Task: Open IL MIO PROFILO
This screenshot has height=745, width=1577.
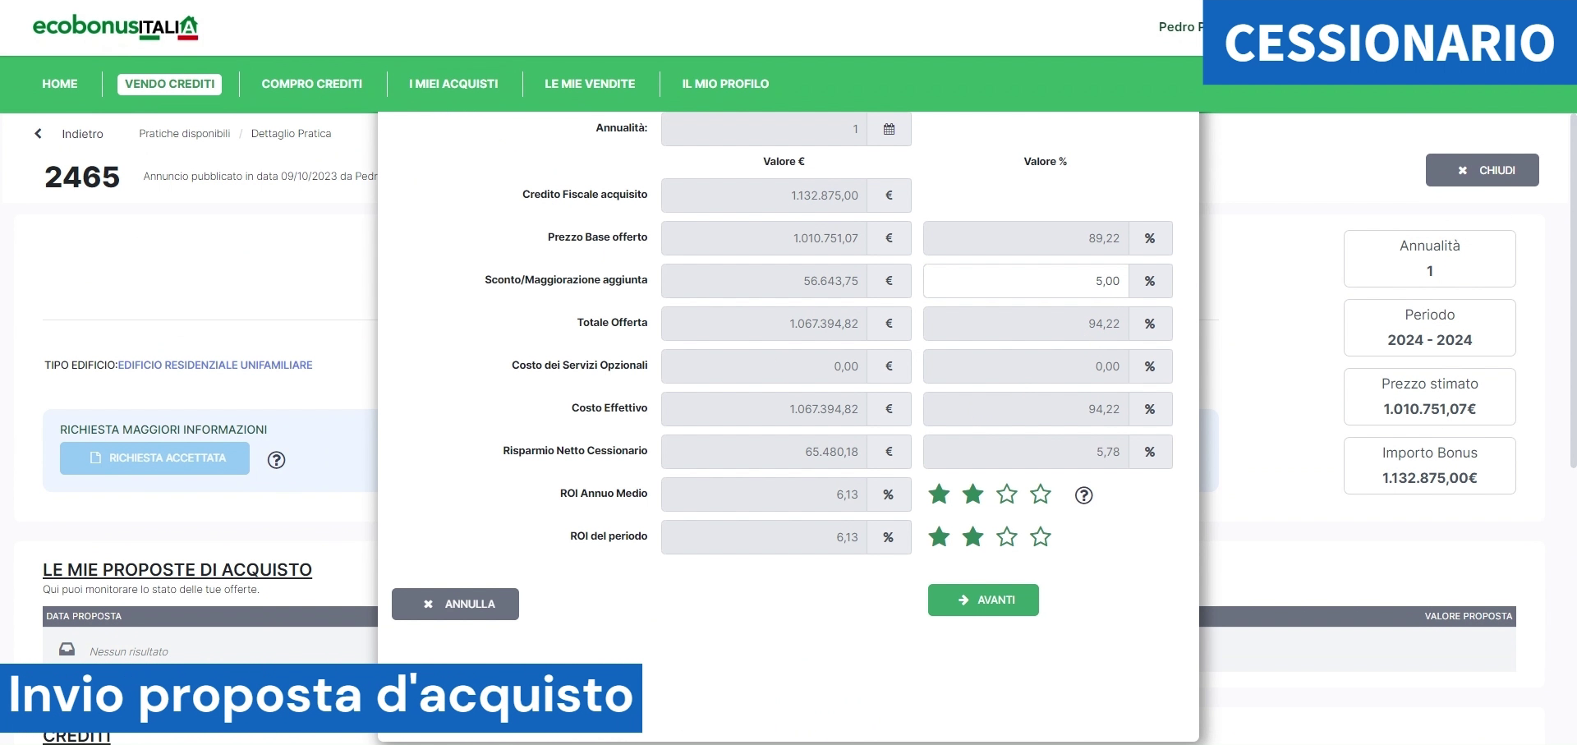Action: [725, 84]
